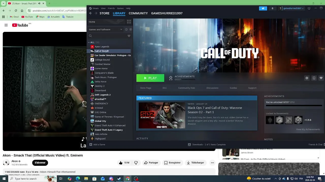
Task: Show Call of Duty game info icon
Action: [x=314, y=78]
